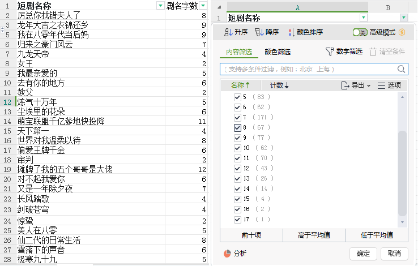Open the 选项 options menu
This screenshot has width=418, height=266.
click(x=389, y=85)
